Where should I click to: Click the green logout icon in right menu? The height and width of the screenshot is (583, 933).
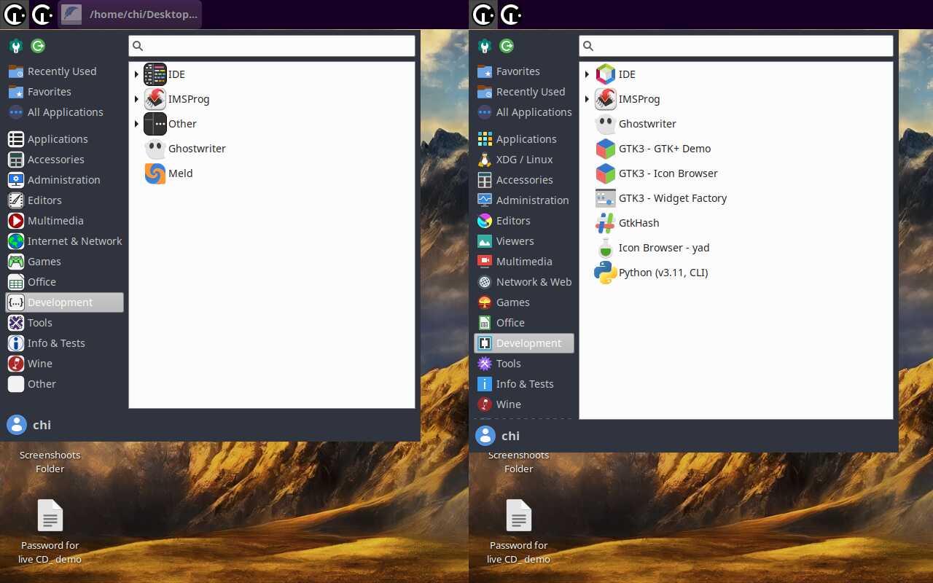(x=507, y=46)
